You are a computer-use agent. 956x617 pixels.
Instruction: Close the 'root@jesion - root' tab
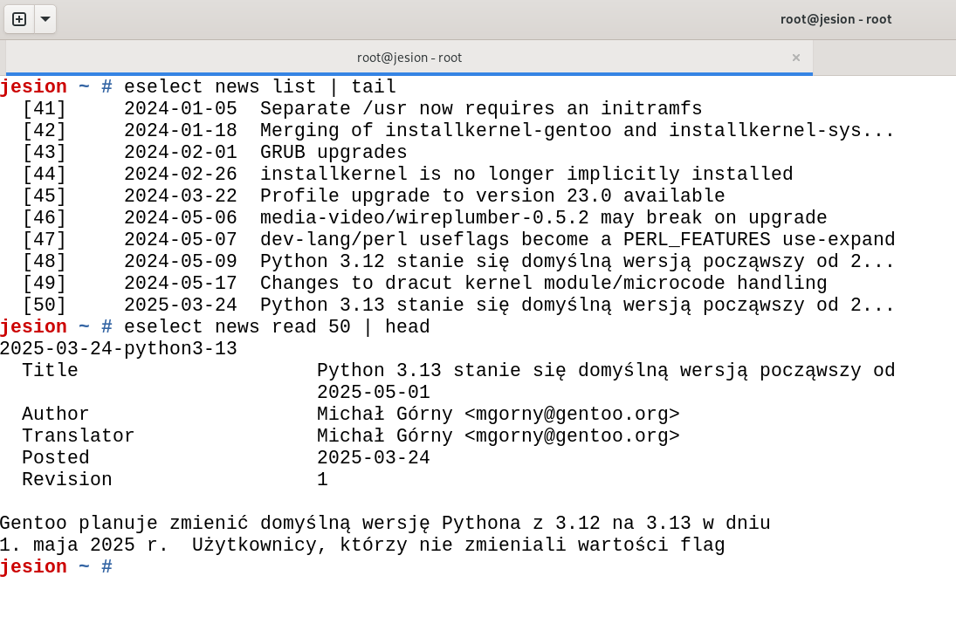[795, 58]
